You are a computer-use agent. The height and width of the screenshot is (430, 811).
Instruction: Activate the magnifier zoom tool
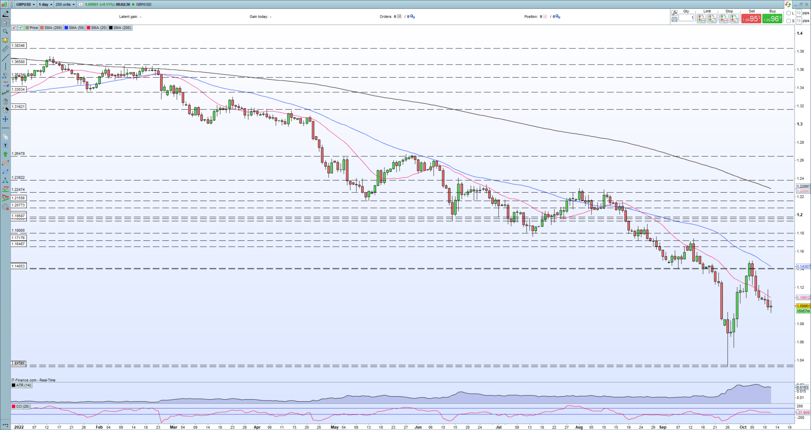5,31
